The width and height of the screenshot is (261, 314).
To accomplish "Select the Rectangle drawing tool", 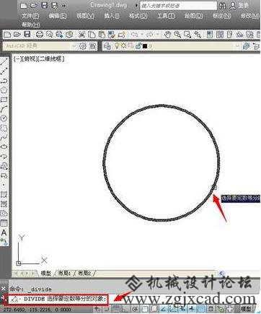I will coord(4,100).
